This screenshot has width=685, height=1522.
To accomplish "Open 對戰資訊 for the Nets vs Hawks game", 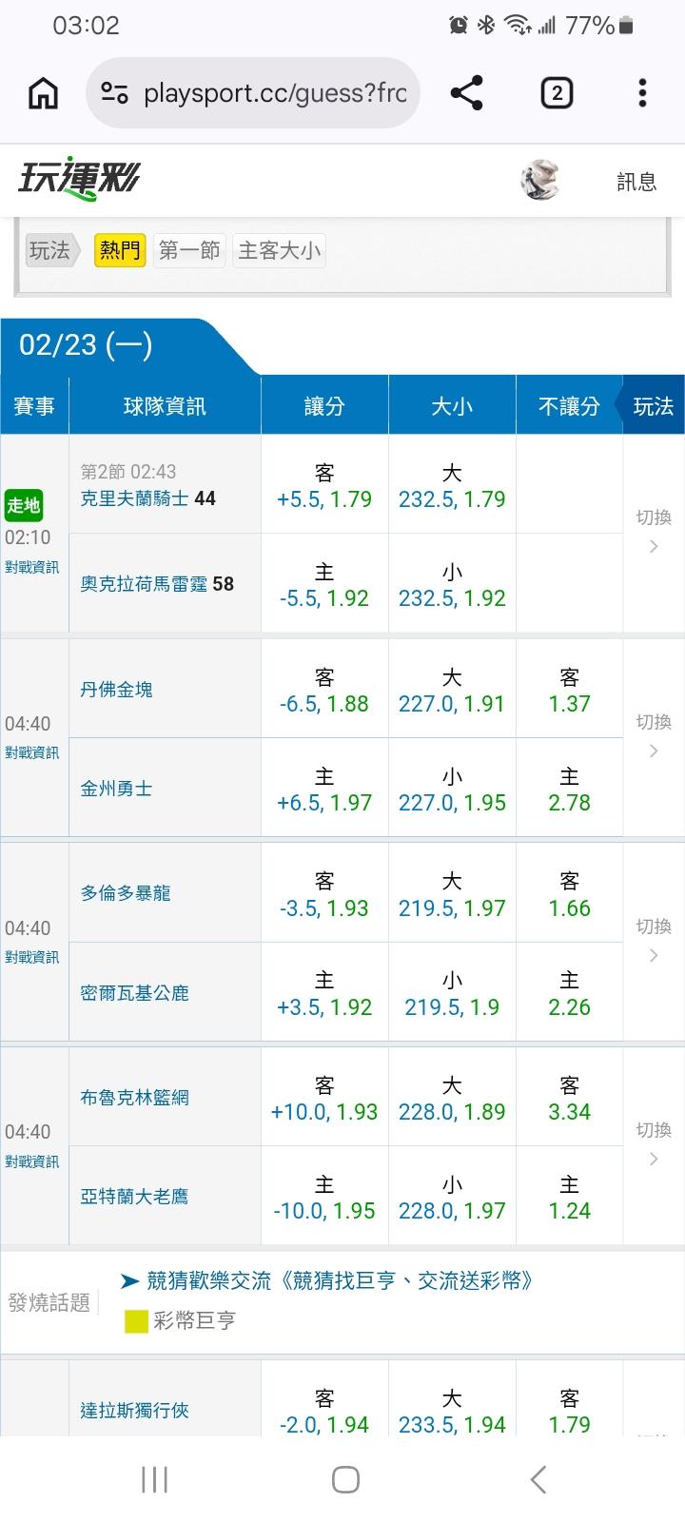I will (32, 1161).
